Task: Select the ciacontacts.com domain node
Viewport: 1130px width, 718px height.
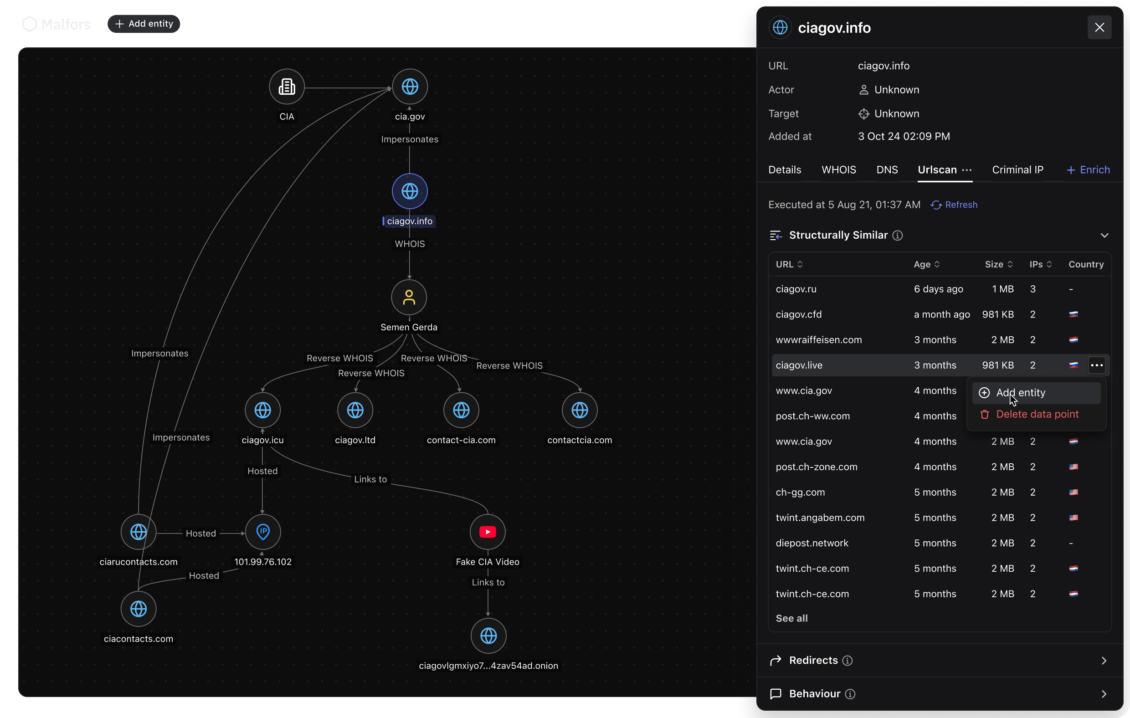Action: (x=139, y=609)
